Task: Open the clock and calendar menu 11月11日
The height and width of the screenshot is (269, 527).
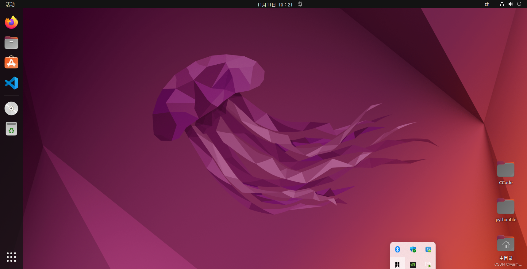Action: (275, 5)
